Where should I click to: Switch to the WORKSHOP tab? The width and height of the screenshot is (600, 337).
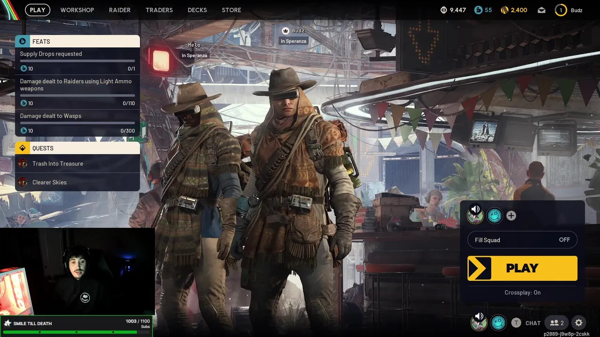tap(77, 10)
